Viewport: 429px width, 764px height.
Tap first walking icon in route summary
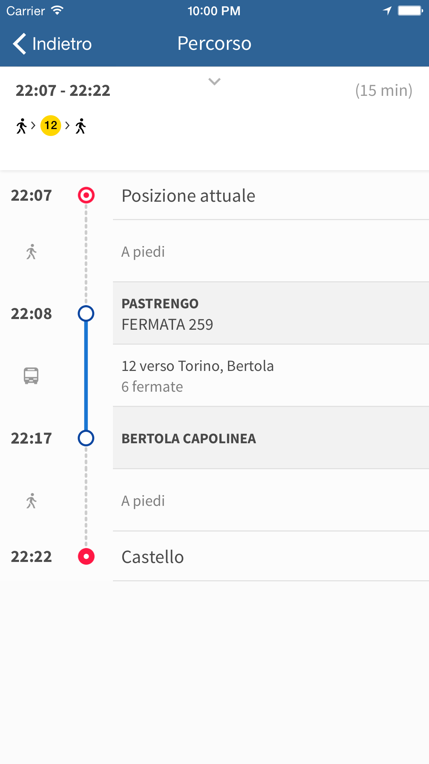pos(21,126)
